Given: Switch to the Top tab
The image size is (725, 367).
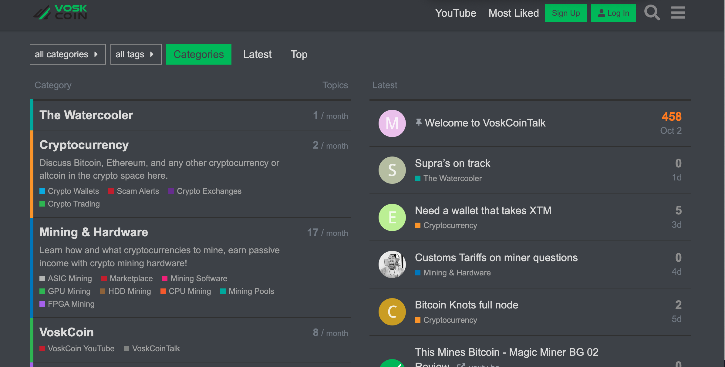Looking at the screenshot, I should (299, 54).
